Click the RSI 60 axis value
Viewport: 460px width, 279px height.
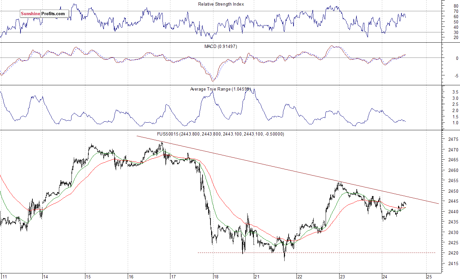456,17
